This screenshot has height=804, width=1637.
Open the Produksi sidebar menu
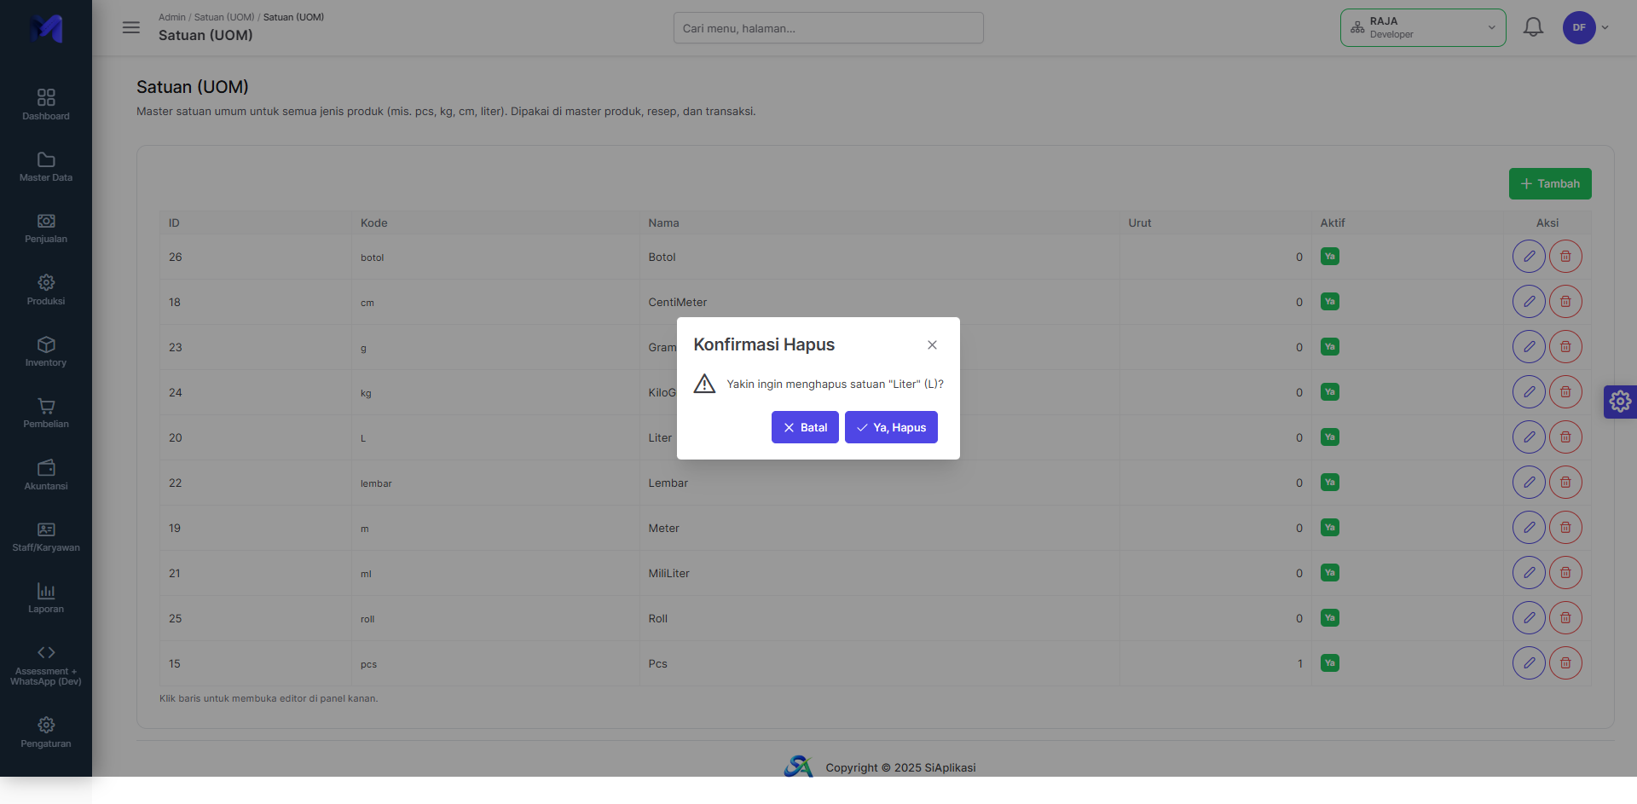46,289
